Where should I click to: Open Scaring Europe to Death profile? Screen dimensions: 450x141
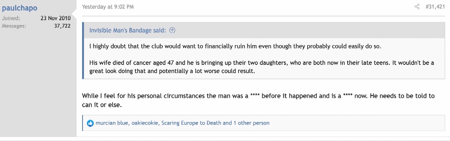coord(191,123)
